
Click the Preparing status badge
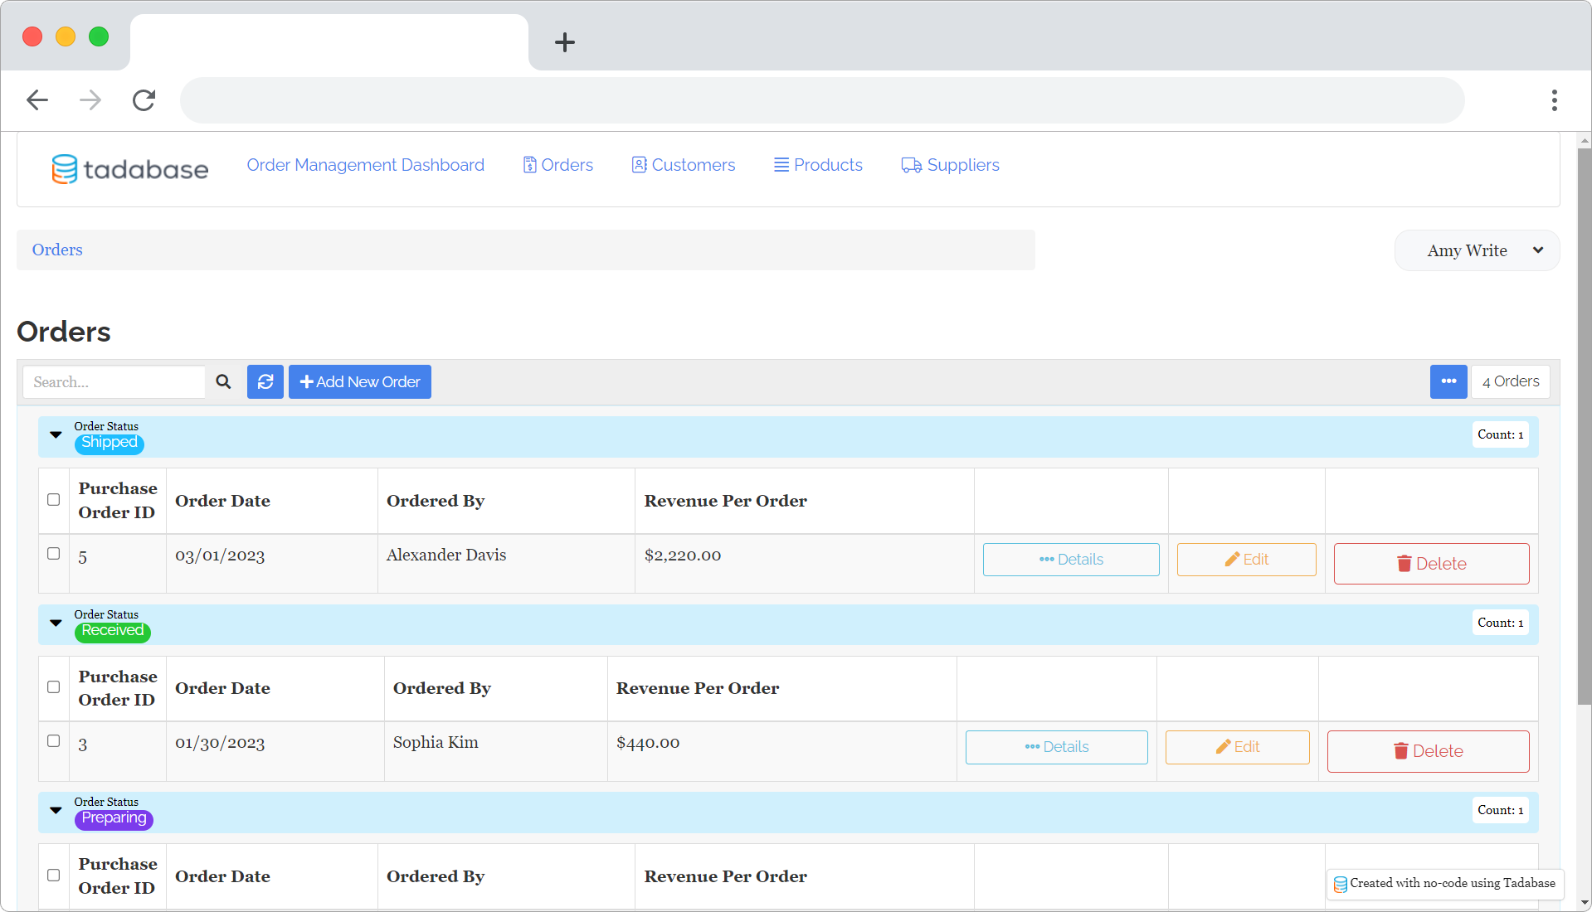pyautogui.click(x=114, y=818)
